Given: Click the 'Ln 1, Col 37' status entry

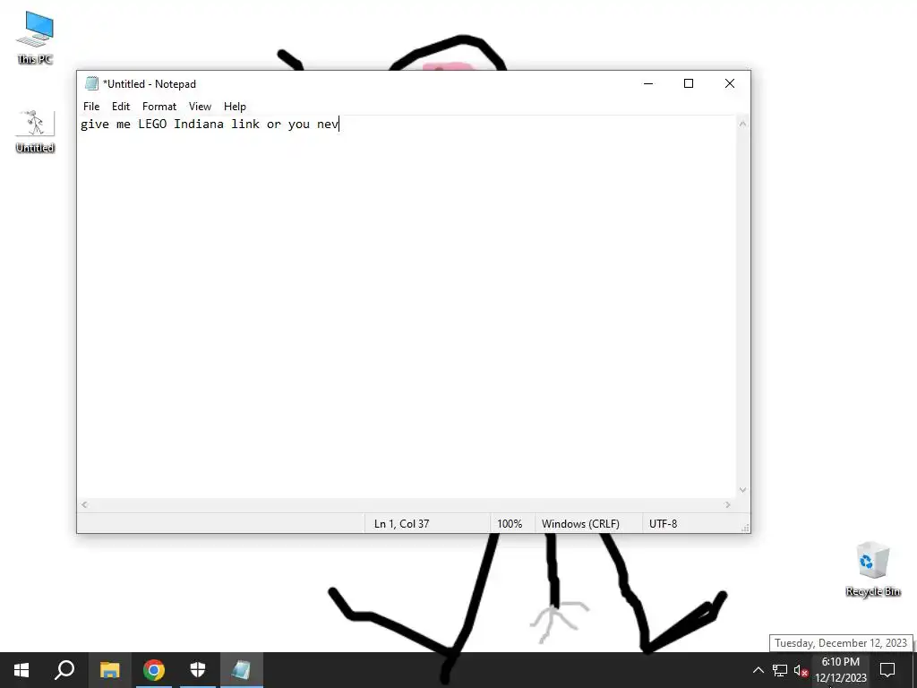Looking at the screenshot, I should (402, 523).
